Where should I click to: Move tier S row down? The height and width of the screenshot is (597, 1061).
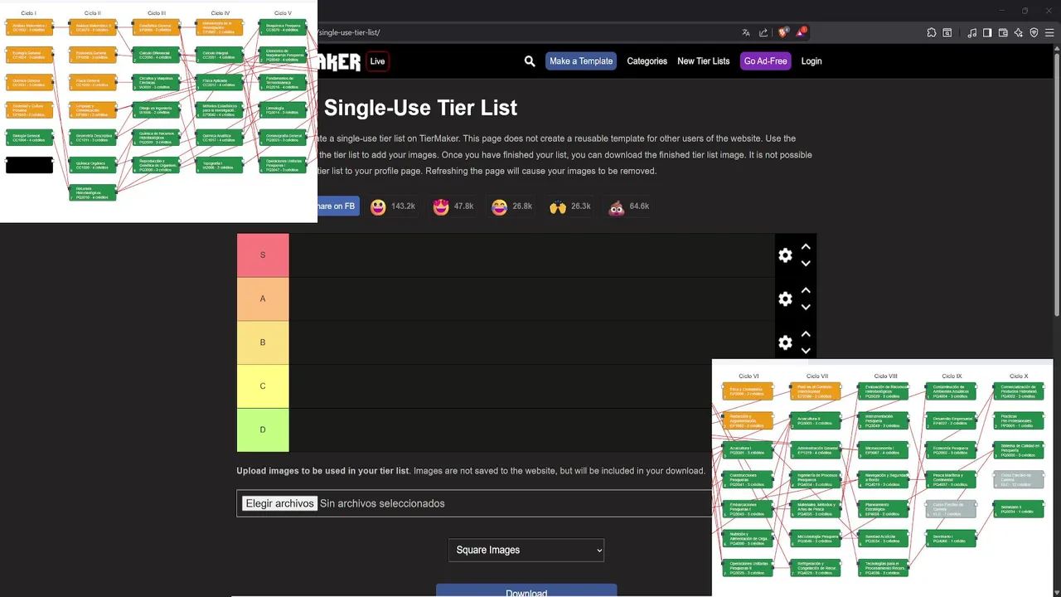point(805,264)
